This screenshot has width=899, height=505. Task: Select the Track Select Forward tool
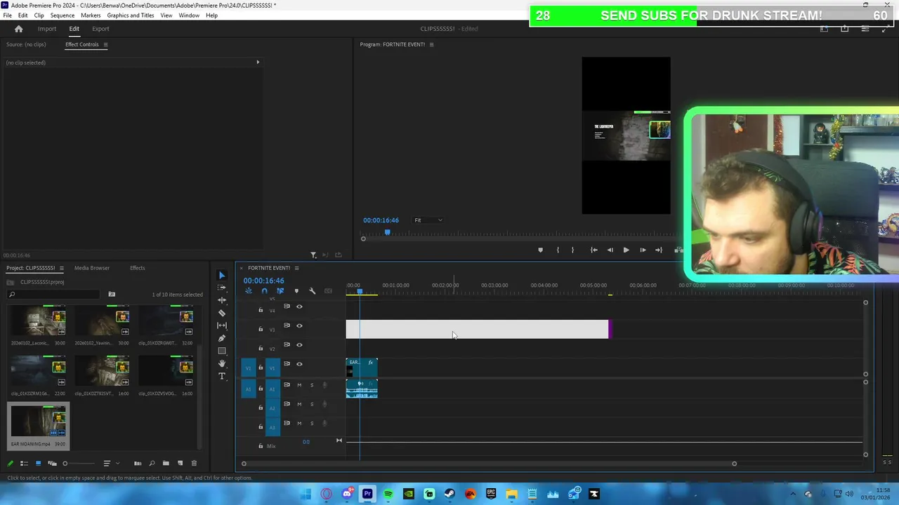(222, 288)
